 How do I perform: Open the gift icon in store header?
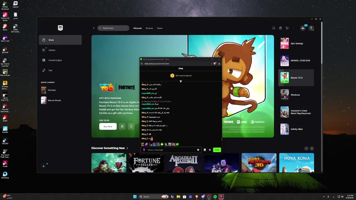click(280, 28)
